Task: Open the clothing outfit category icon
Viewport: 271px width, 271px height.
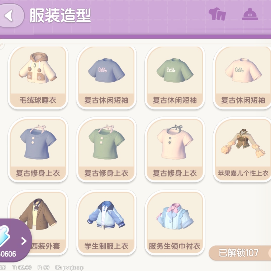Action: click(217, 14)
